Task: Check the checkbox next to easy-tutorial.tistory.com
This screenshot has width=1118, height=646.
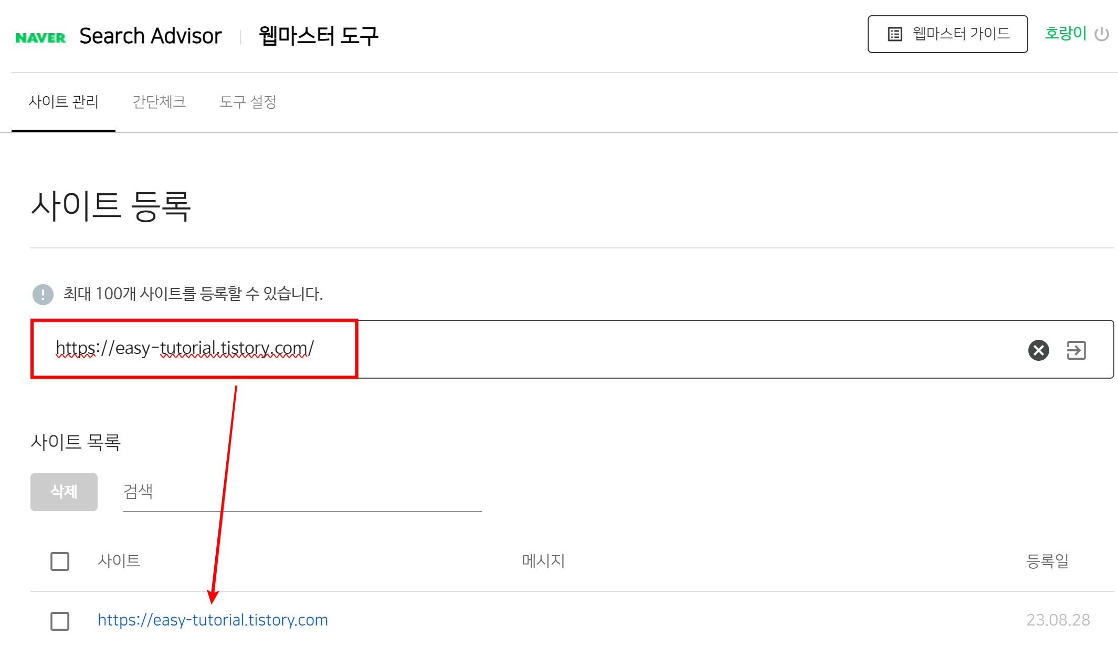Action: (60, 621)
